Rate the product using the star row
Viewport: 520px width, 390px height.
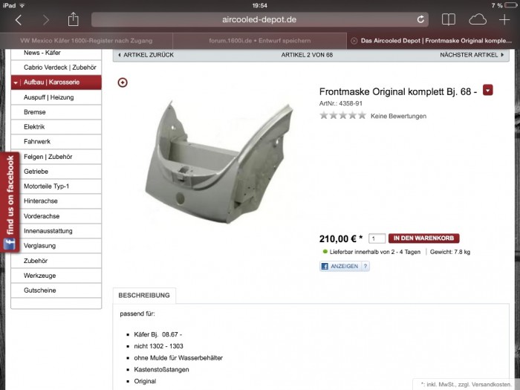click(343, 115)
